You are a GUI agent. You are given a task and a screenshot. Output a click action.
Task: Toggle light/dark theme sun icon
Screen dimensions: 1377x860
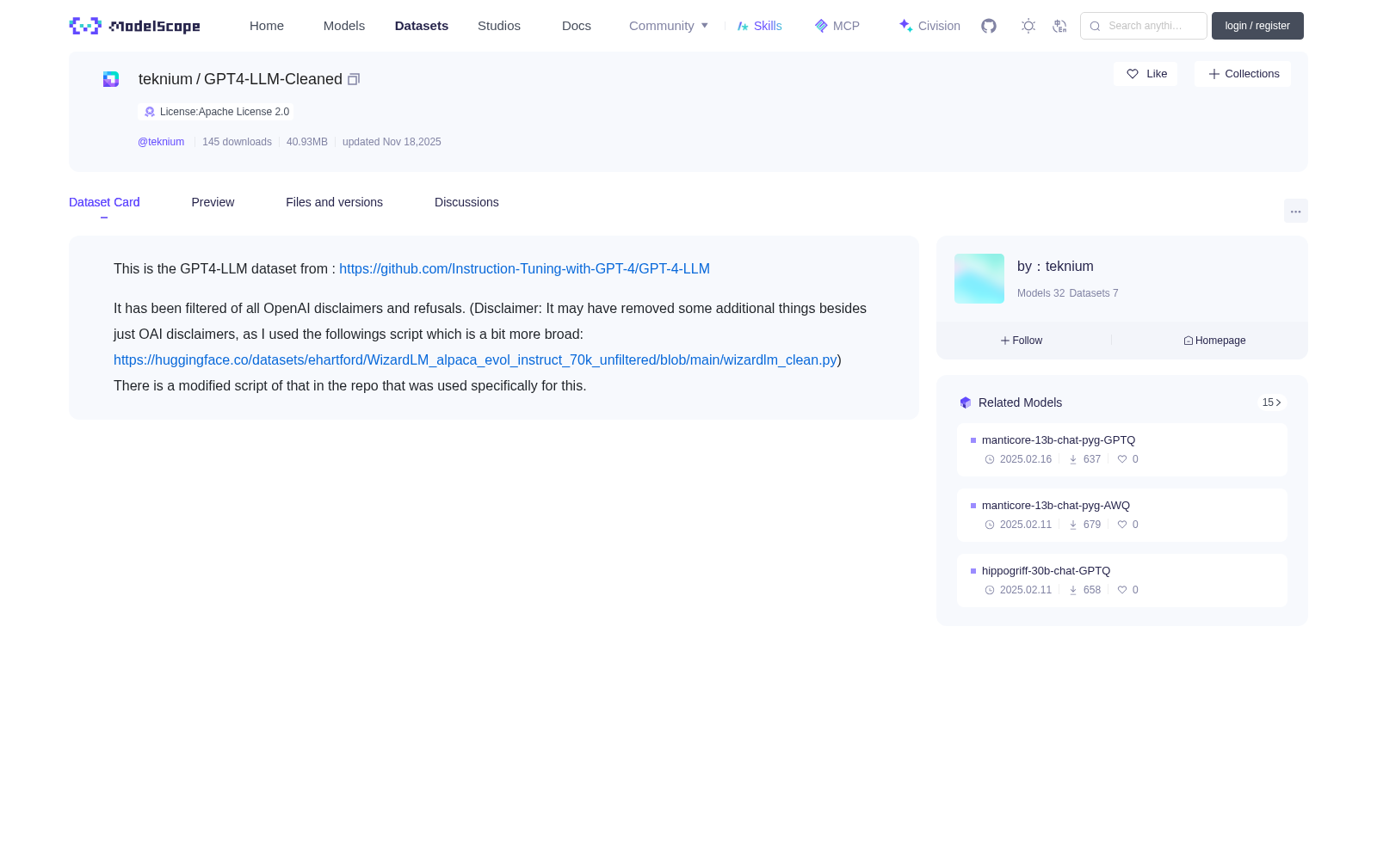tap(1028, 26)
